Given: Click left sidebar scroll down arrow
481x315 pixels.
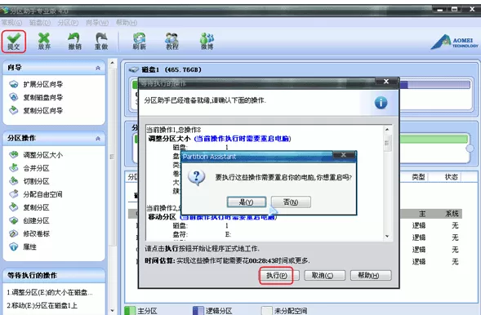Looking at the screenshot, I should coord(112,311).
